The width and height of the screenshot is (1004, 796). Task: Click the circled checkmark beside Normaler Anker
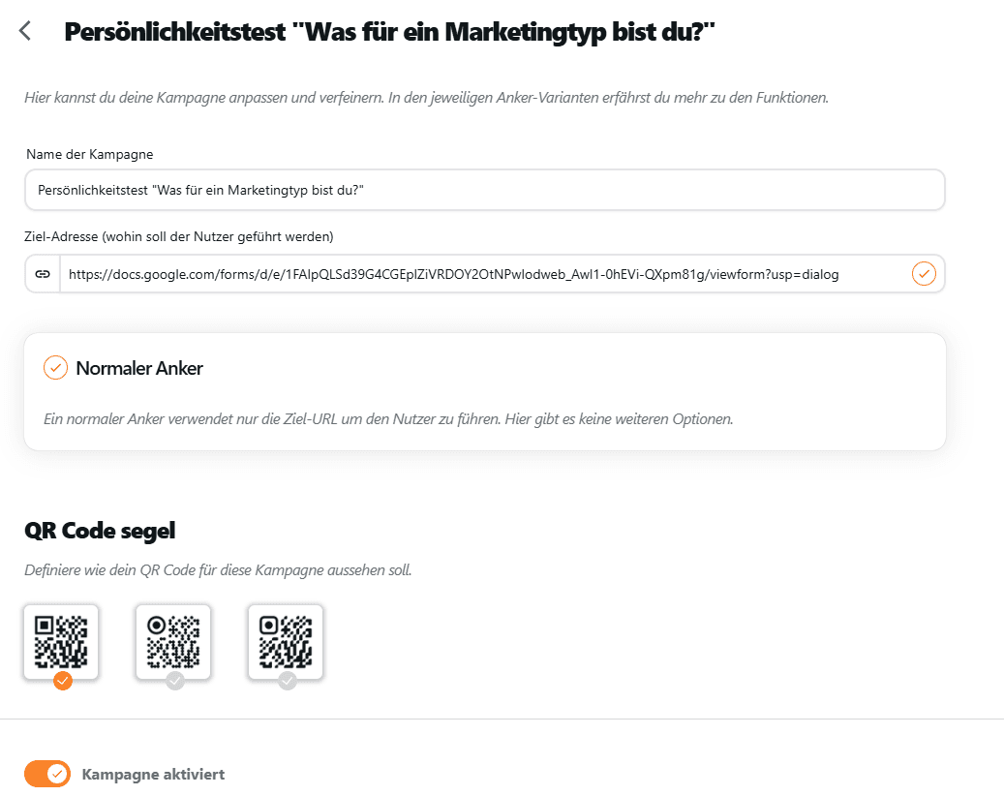pyautogui.click(x=55, y=368)
